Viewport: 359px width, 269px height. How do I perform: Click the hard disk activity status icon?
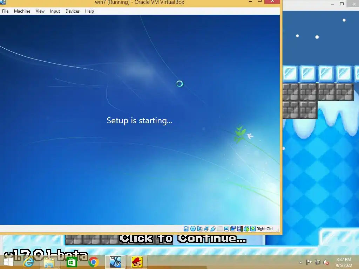coord(186,228)
